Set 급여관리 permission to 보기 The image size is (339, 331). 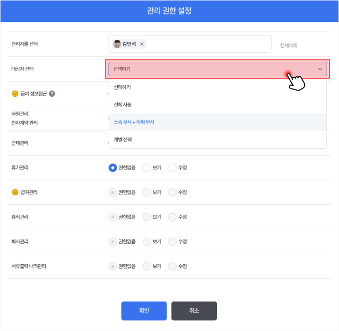pos(147,192)
